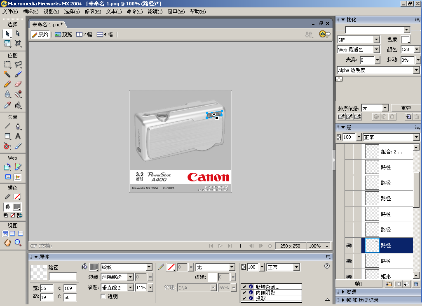
Task: Select the Rubber Stamp tool
Action: click(18, 94)
